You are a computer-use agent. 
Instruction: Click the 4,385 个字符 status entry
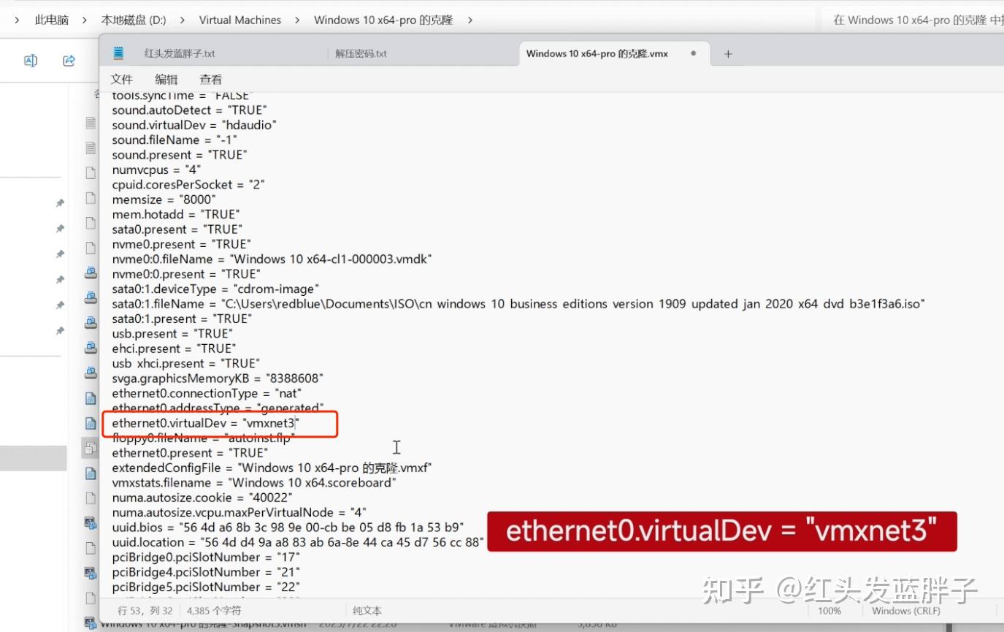[214, 611]
